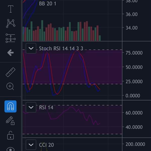The height and width of the screenshot is (151, 151).
Task: Click the 75.0000 Stoch RSI scale value
Action: tap(134, 53)
